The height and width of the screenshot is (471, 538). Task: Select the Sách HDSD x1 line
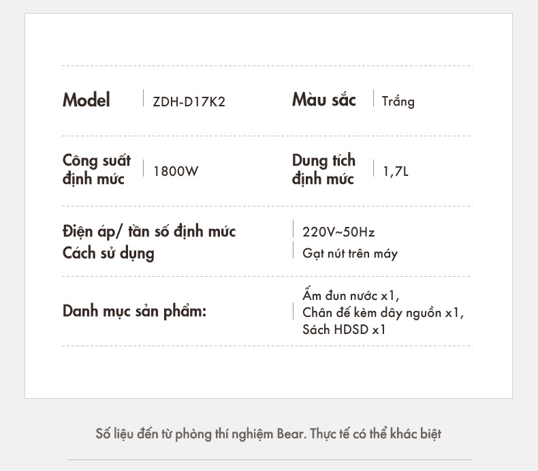[x=344, y=329]
